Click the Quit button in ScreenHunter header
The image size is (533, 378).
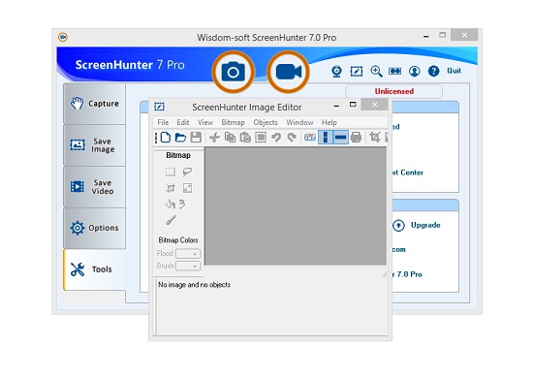pos(454,71)
